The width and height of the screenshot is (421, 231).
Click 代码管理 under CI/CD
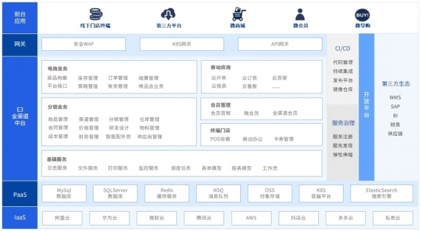[x=343, y=63]
